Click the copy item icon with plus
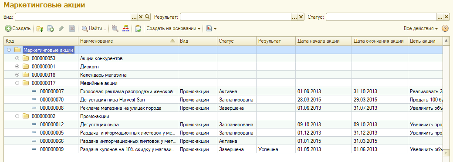453x162 pixels. pyautogui.click(x=51, y=29)
